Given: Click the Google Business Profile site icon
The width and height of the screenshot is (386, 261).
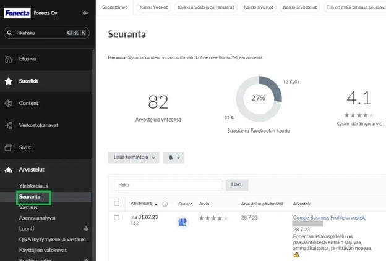Looking at the screenshot, I should [x=182, y=222].
